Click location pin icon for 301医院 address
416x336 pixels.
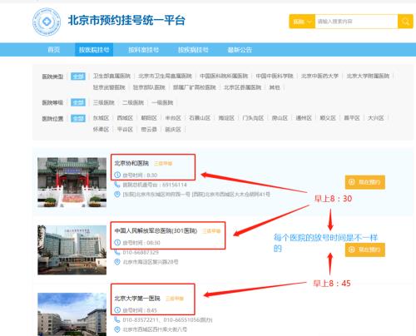pyautogui.click(x=117, y=262)
